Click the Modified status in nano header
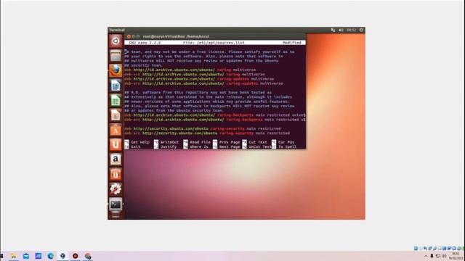Screen dimensions: 465x261 point(292,43)
